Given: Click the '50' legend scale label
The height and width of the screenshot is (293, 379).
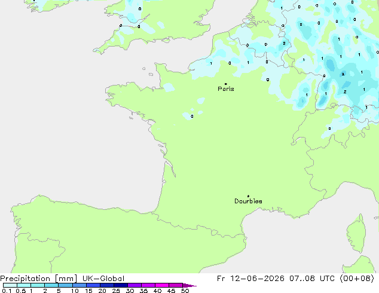Looking at the screenshot, I should pyautogui.click(x=185, y=291).
